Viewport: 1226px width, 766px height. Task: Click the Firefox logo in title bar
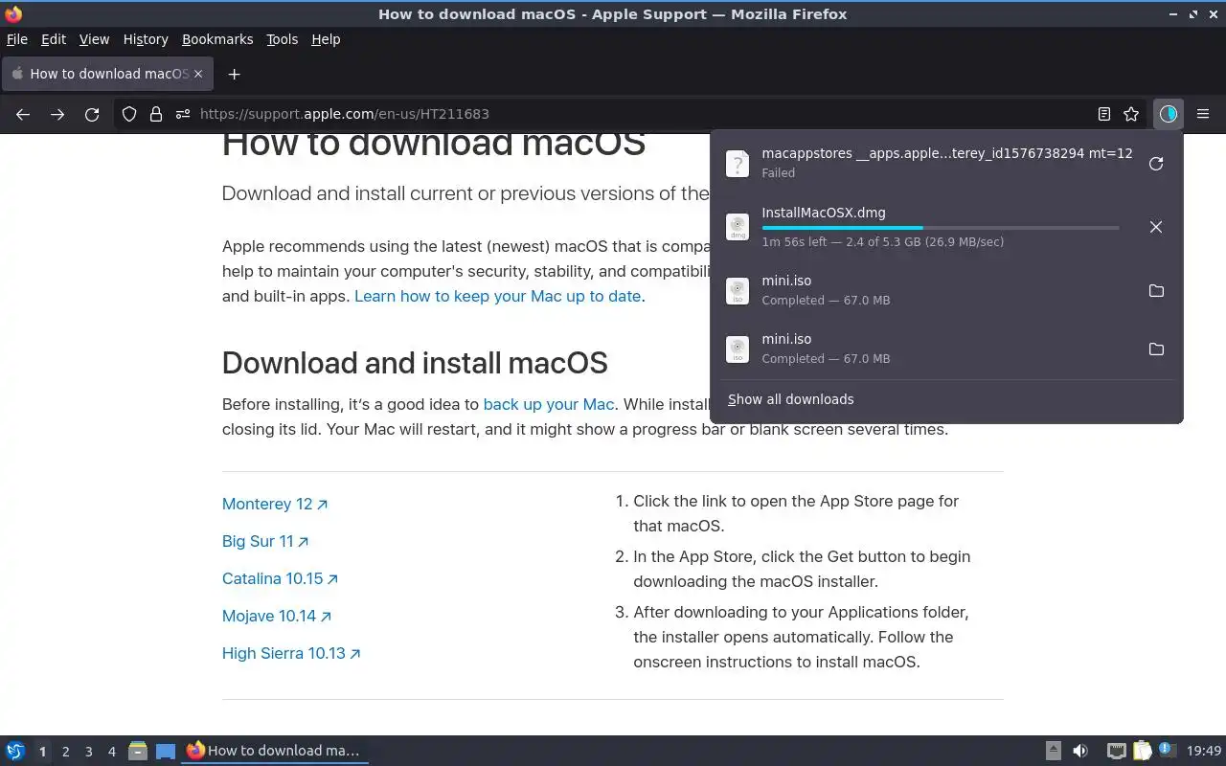click(x=13, y=13)
